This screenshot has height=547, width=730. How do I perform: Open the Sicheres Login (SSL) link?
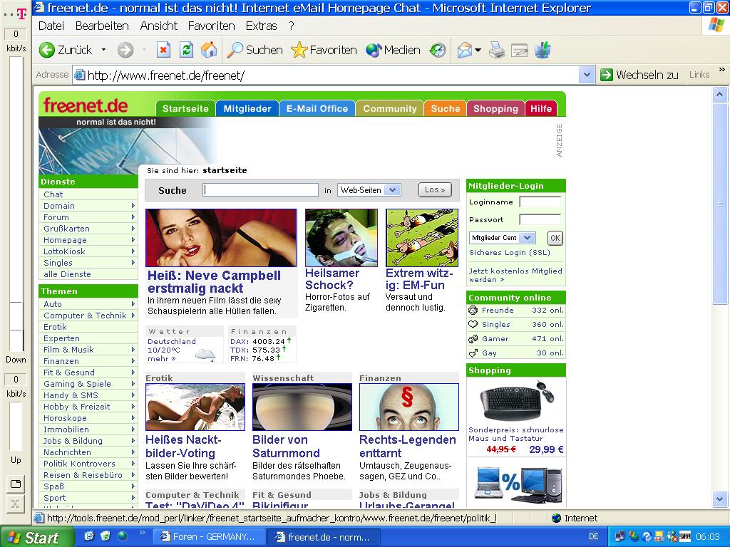(509, 253)
